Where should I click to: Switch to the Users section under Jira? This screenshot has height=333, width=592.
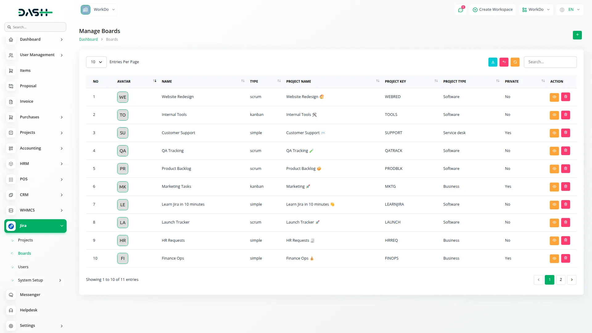click(23, 267)
